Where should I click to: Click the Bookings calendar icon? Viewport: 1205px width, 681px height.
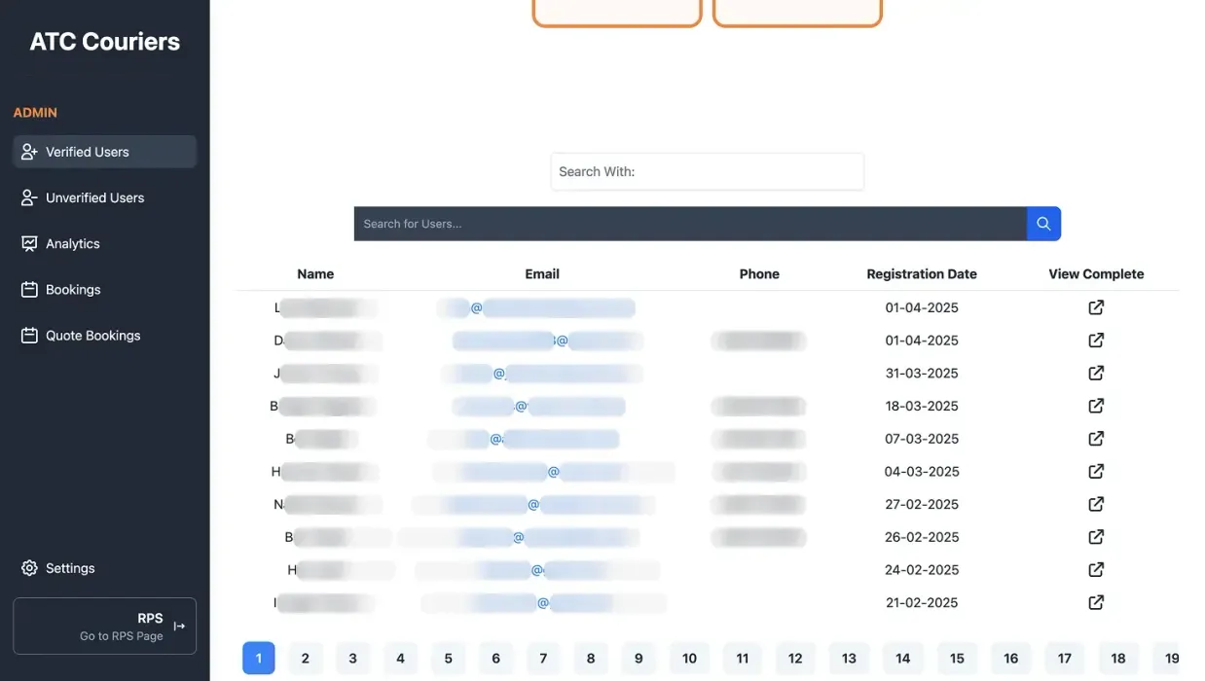coord(29,289)
